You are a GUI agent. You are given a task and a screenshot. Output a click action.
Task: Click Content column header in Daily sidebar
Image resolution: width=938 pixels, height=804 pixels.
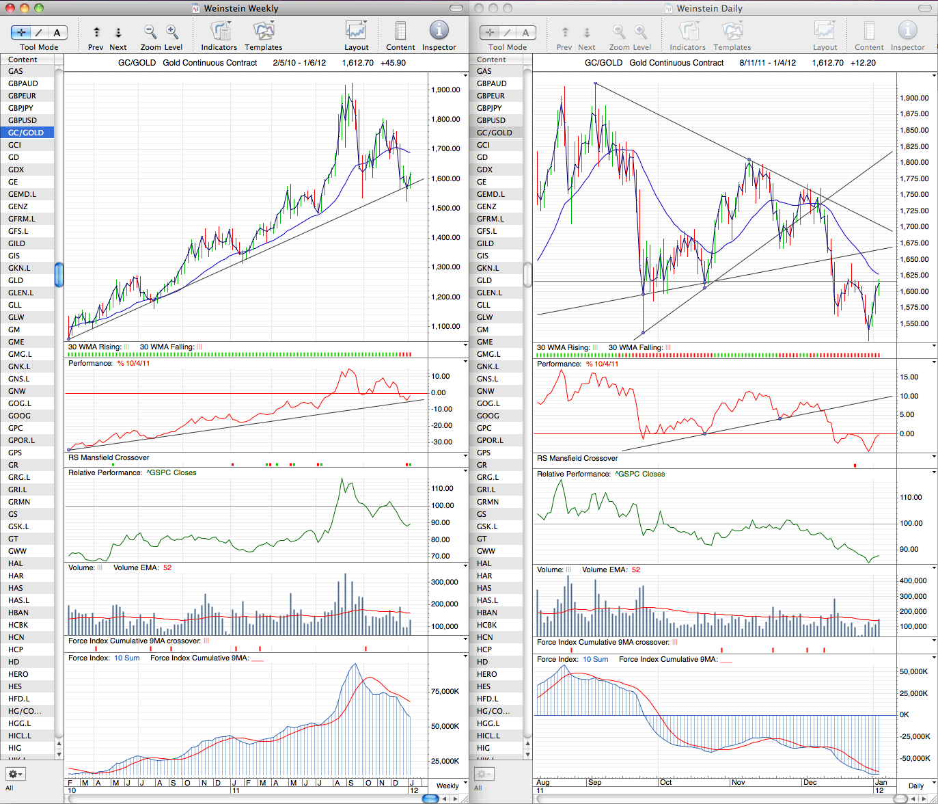point(496,59)
